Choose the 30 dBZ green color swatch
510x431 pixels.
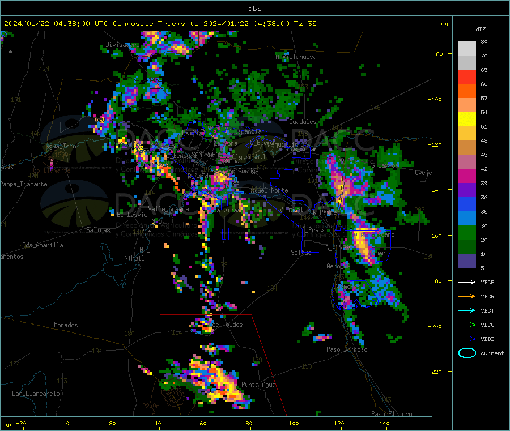467,232
